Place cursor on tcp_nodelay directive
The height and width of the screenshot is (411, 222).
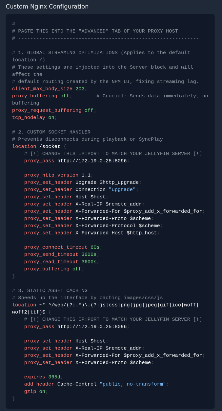click(29, 118)
